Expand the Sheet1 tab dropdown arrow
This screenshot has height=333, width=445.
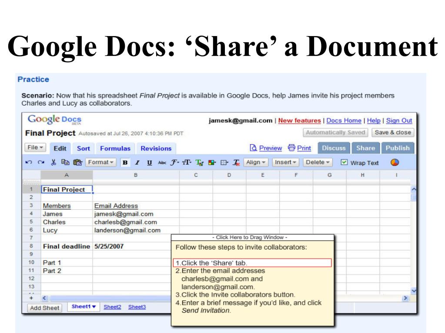tap(94, 307)
